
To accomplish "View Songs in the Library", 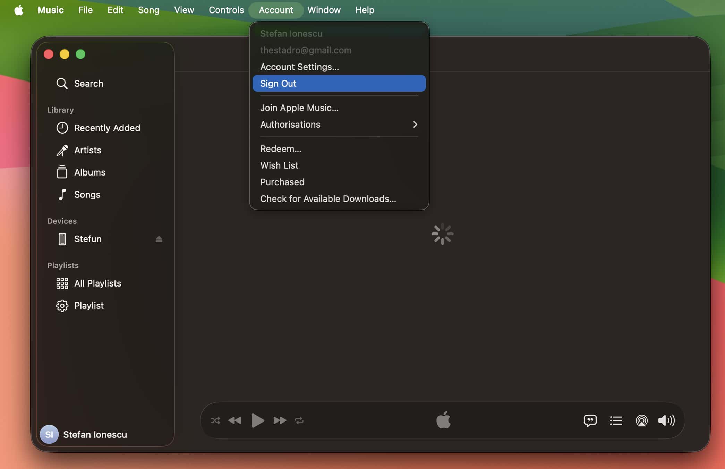I will click(x=87, y=194).
